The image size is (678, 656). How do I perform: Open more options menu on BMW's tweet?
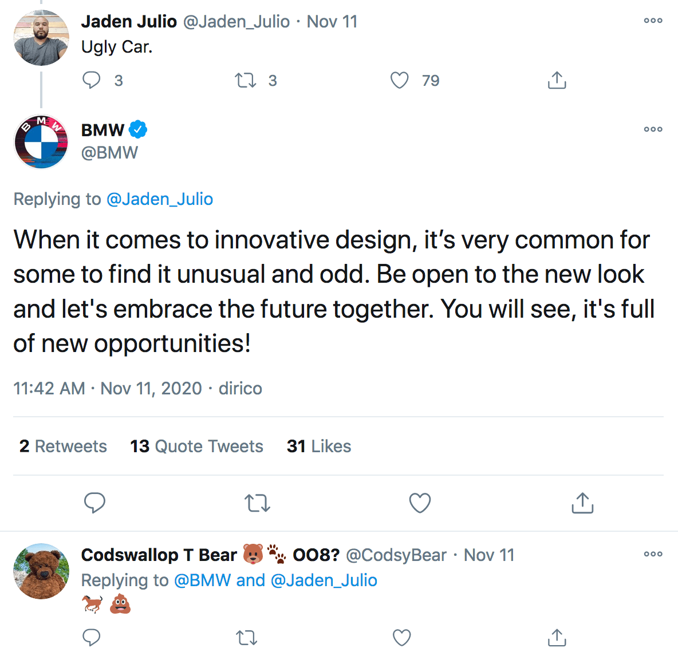(653, 129)
